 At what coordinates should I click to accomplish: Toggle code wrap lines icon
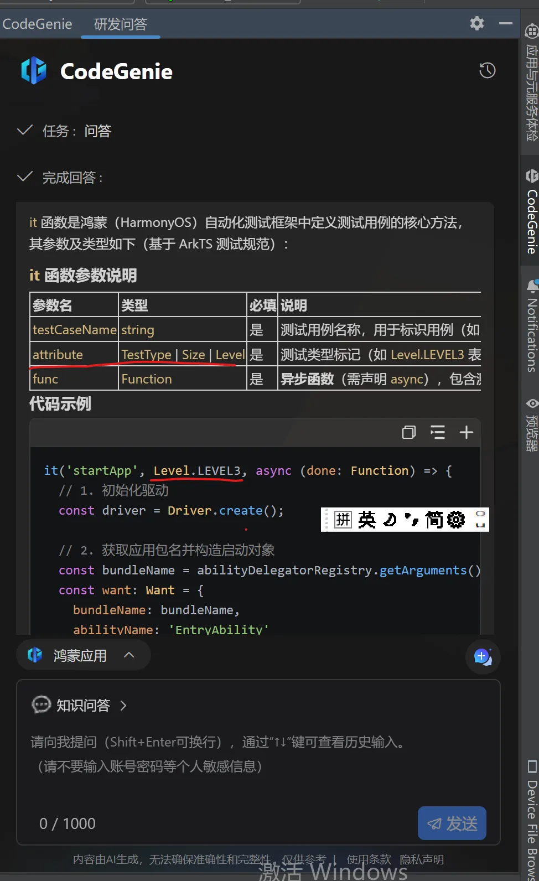[x=438, y=432]
